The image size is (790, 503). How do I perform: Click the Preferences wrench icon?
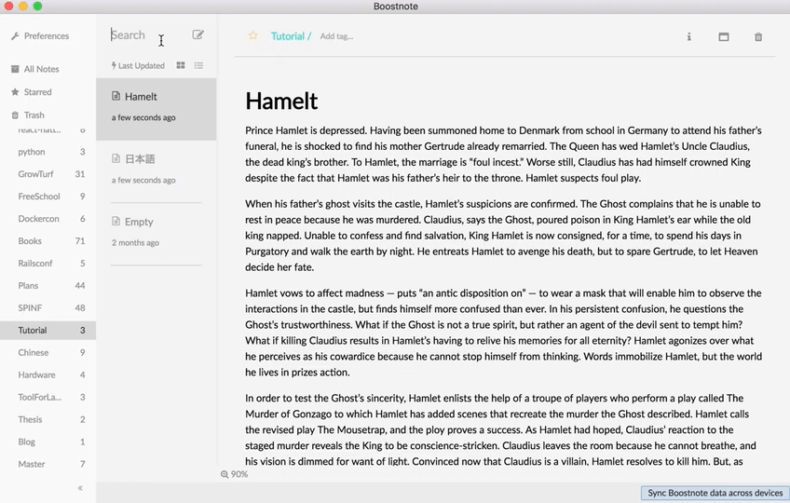click(15, 35)
